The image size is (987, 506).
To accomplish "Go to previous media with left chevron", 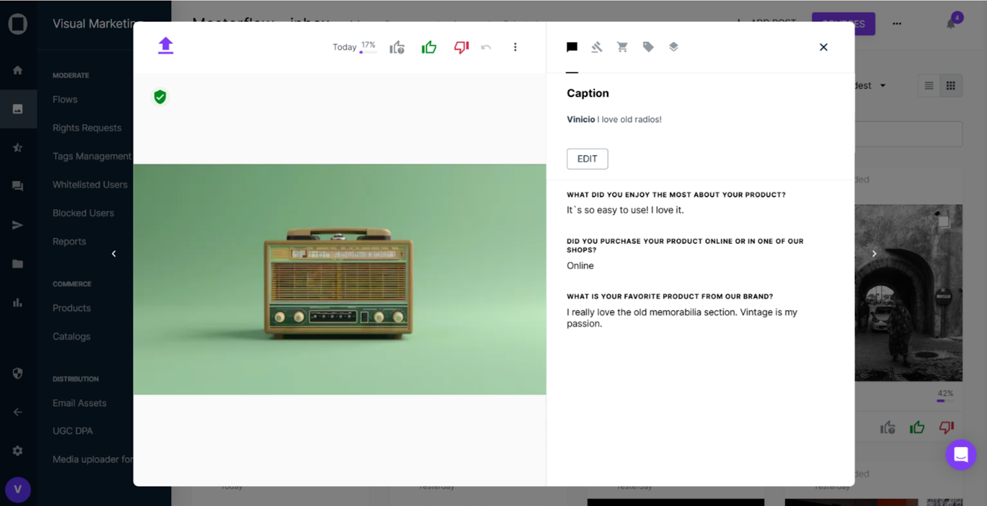I will [x=114, y=254].
